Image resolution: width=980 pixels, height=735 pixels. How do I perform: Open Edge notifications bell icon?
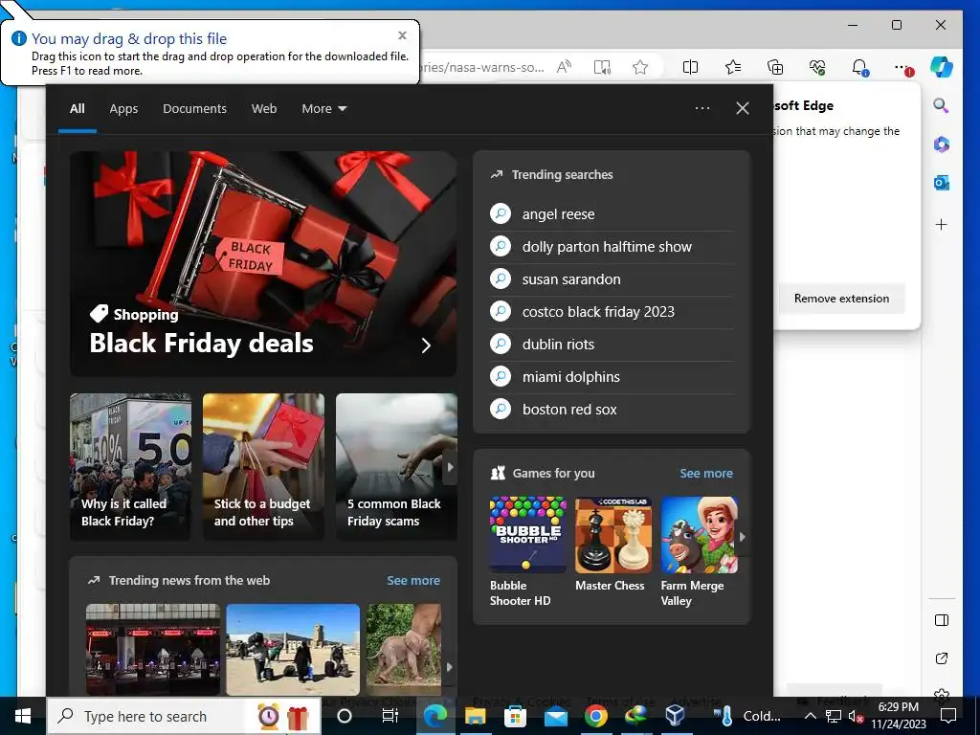point(859,67)
